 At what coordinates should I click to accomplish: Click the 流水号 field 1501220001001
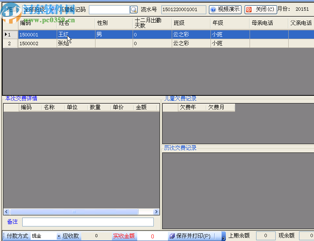(184, 10)
